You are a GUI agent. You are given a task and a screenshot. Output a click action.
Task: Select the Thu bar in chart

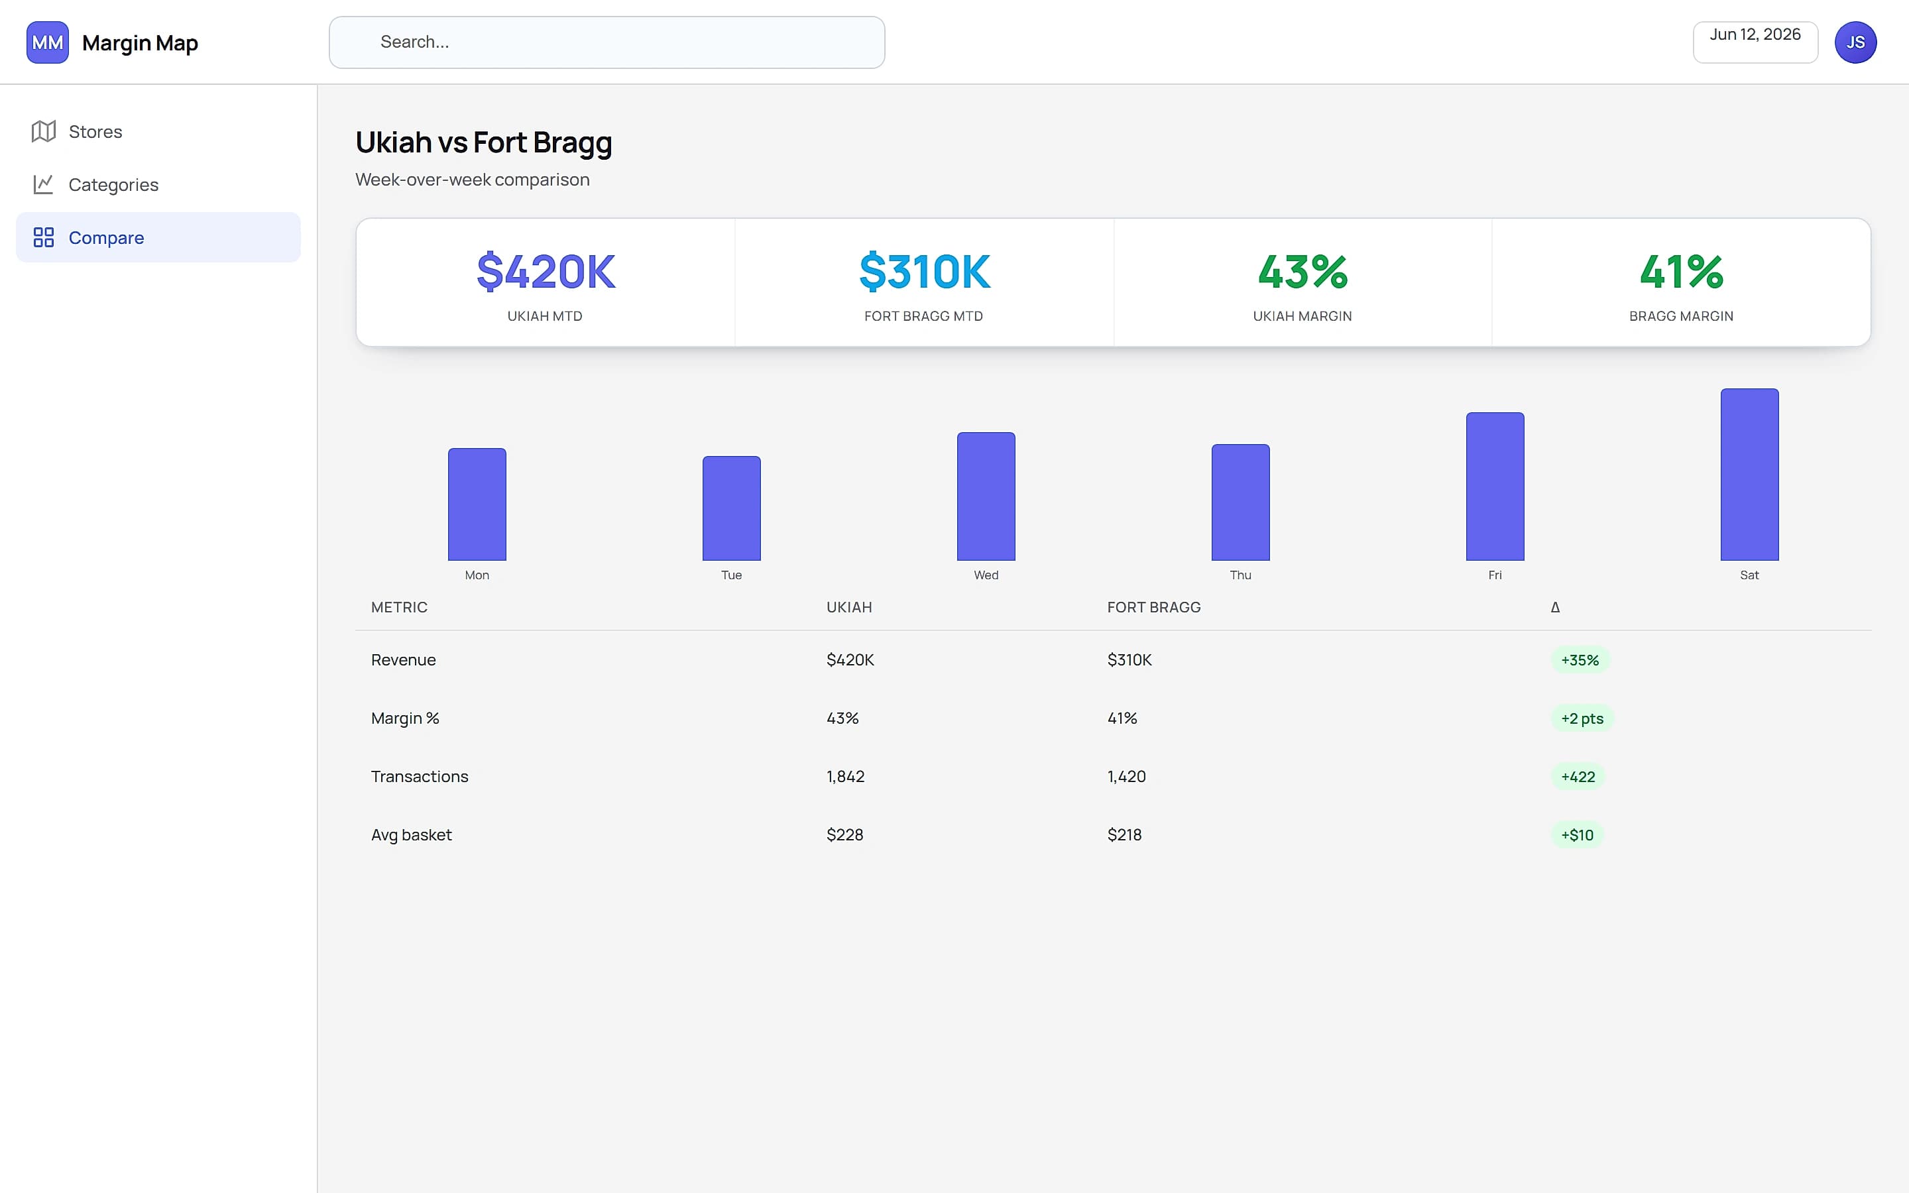[x=1241, y=502]
